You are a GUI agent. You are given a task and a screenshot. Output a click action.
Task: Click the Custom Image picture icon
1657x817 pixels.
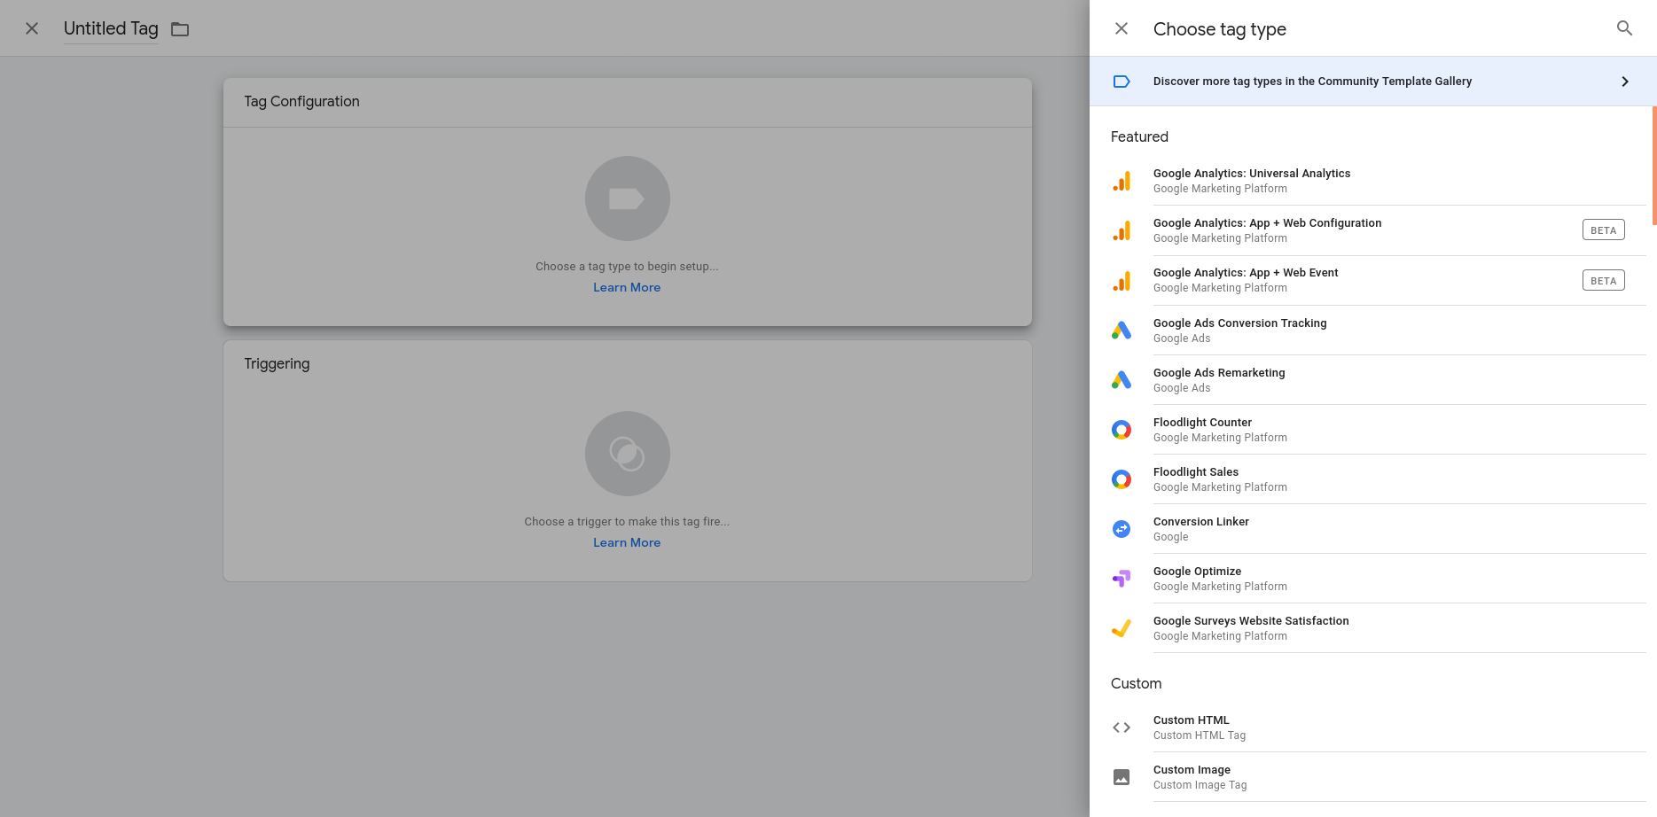[x=1122, y=777]
